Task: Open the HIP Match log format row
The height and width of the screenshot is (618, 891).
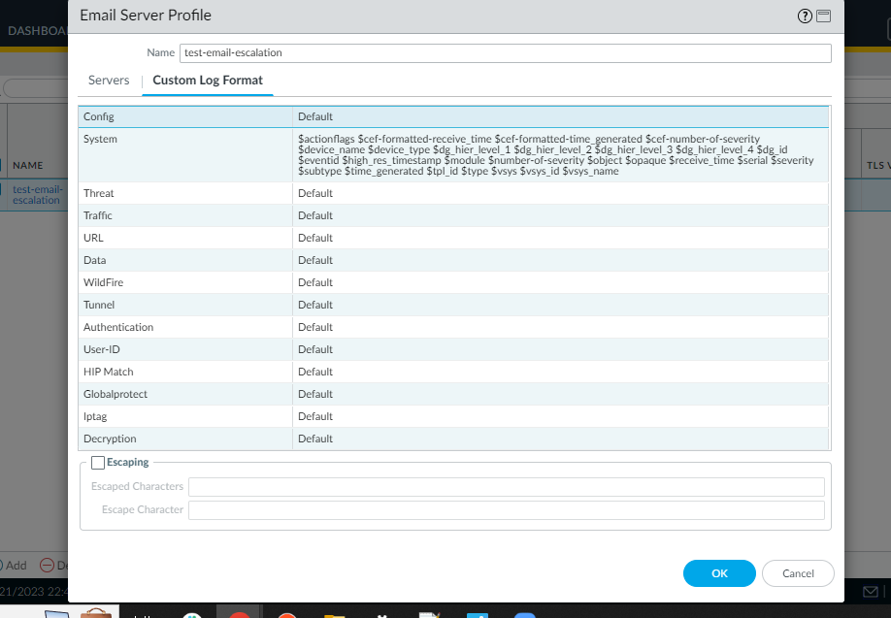Action: tap(453, 372)
